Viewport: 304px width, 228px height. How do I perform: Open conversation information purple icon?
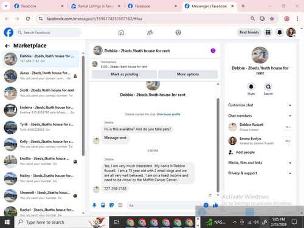(213, 50)
